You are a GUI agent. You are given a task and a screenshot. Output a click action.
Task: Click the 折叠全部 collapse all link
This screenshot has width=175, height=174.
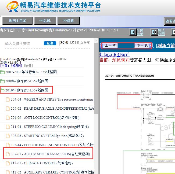tap(83, 43)
